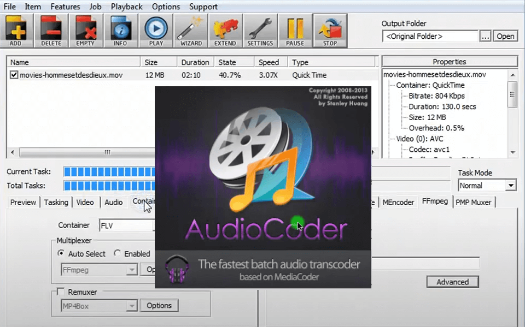The width and height of the screenshot is (525, 327).
Task: Sort by the Duration column header
Action: pos(196,62)
